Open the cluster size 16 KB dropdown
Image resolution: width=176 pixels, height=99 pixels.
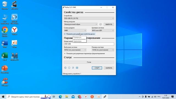coord(103,50)
